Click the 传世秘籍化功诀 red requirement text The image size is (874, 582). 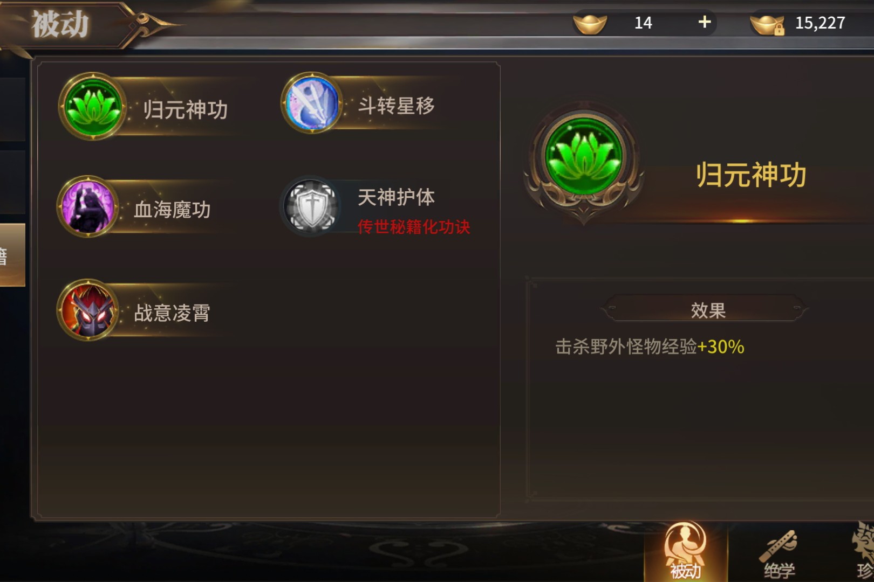414,227
